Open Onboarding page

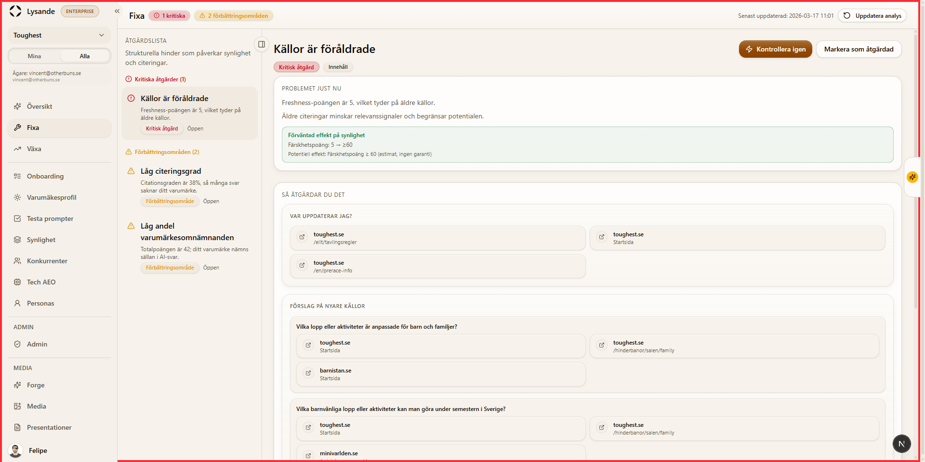pos(60,176)
